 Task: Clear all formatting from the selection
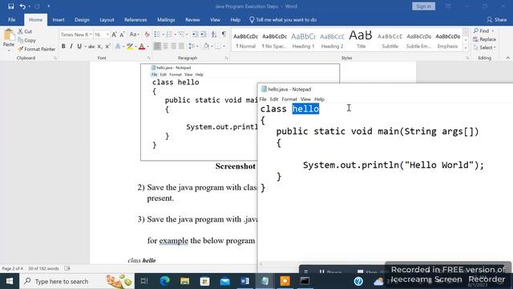tap(147, 35)
